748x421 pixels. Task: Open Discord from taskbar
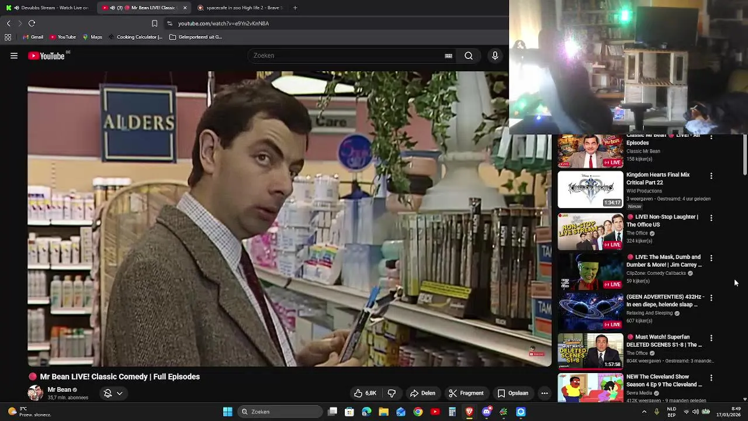pyautogui.click(x=486, y=412)
